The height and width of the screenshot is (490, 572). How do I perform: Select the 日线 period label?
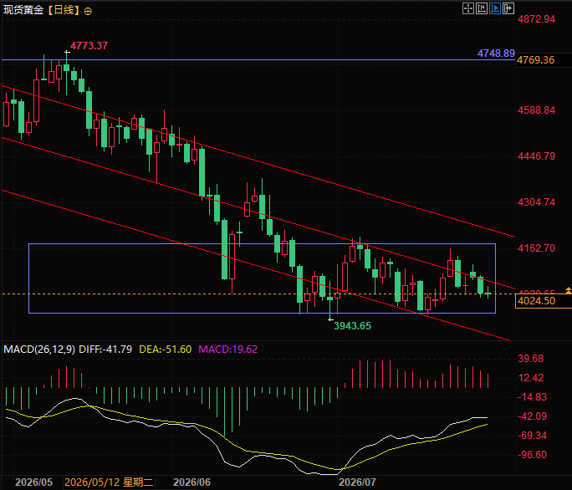pyautogui.click(x=64, y=10)
